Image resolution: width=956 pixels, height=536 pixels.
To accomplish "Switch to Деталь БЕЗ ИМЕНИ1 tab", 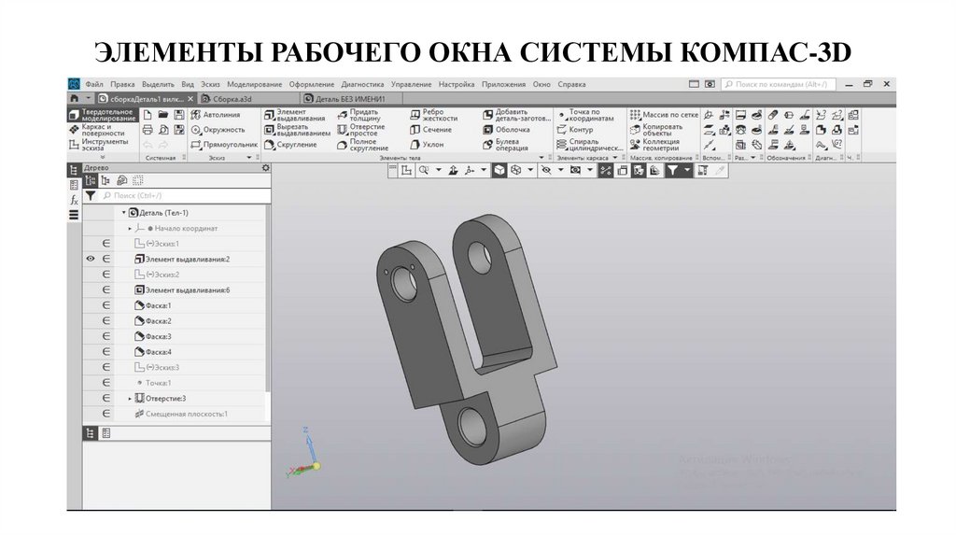I will [x=351, y=99].
